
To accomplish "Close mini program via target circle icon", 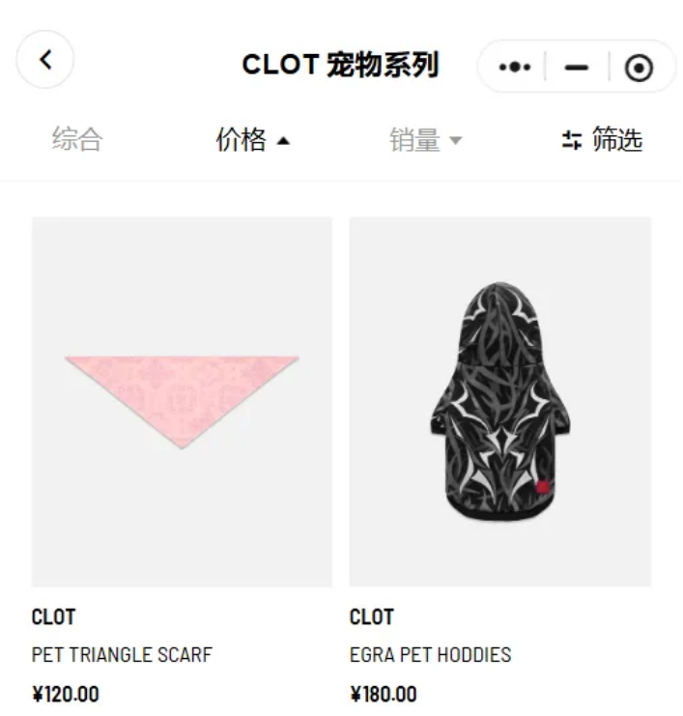I will pos(639,68).
